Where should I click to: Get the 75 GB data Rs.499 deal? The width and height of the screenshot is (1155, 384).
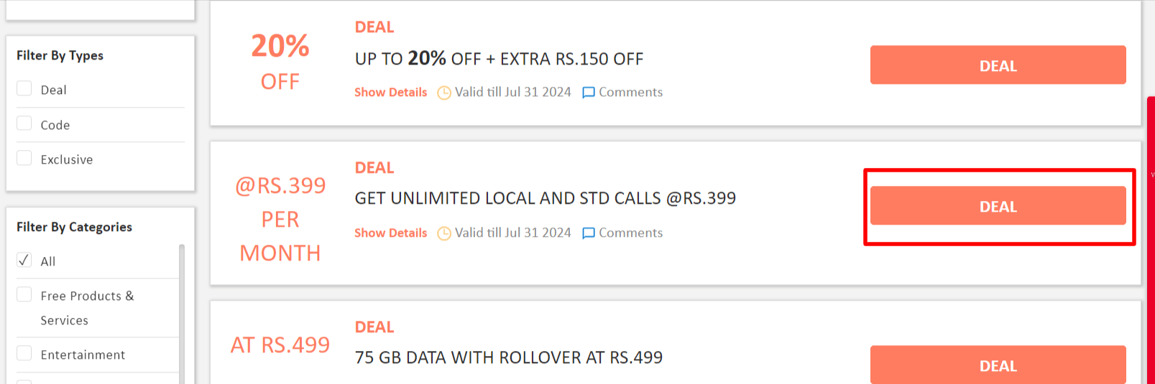998,365
